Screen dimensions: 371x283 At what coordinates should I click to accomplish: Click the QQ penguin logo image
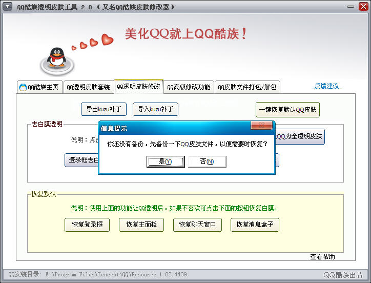pos(57,61)
